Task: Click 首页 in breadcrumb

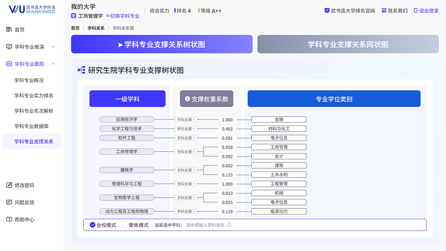Action: coord(75,28)
